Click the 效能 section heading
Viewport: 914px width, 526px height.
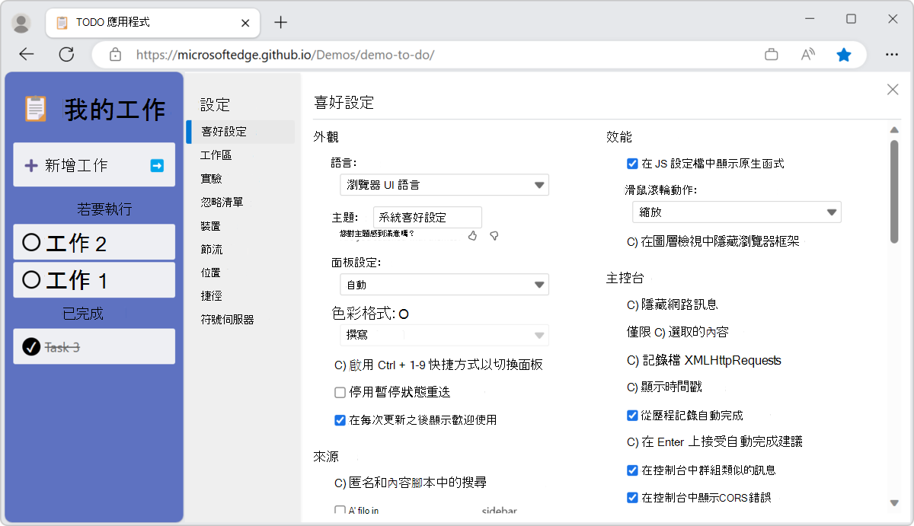pyautogui.click(x=619, y=137)
